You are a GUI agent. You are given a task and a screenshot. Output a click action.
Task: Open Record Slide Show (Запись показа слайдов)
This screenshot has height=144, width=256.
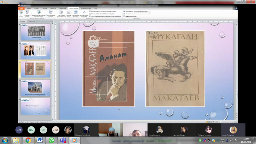point(84,14)
